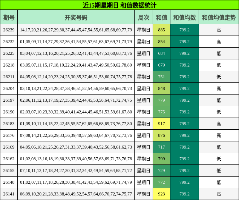Select the 期号 column header
Screen dimensions: 239x200
9,17
